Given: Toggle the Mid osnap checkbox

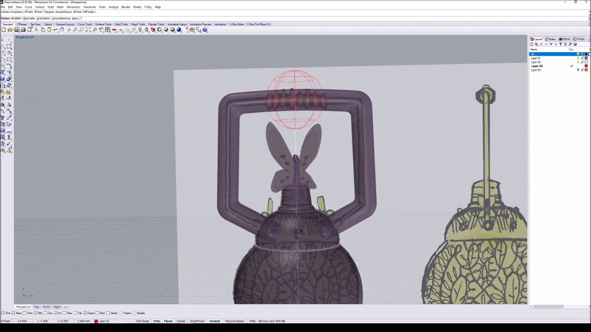Looking at the screenshot, I should (36, 313).
